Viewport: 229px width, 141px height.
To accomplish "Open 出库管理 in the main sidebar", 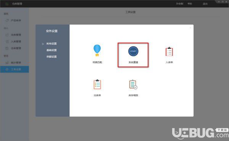I will pyautogui.click(x=16, y=35).
